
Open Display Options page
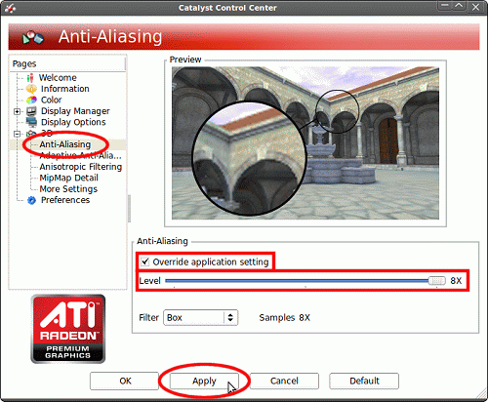73,122
